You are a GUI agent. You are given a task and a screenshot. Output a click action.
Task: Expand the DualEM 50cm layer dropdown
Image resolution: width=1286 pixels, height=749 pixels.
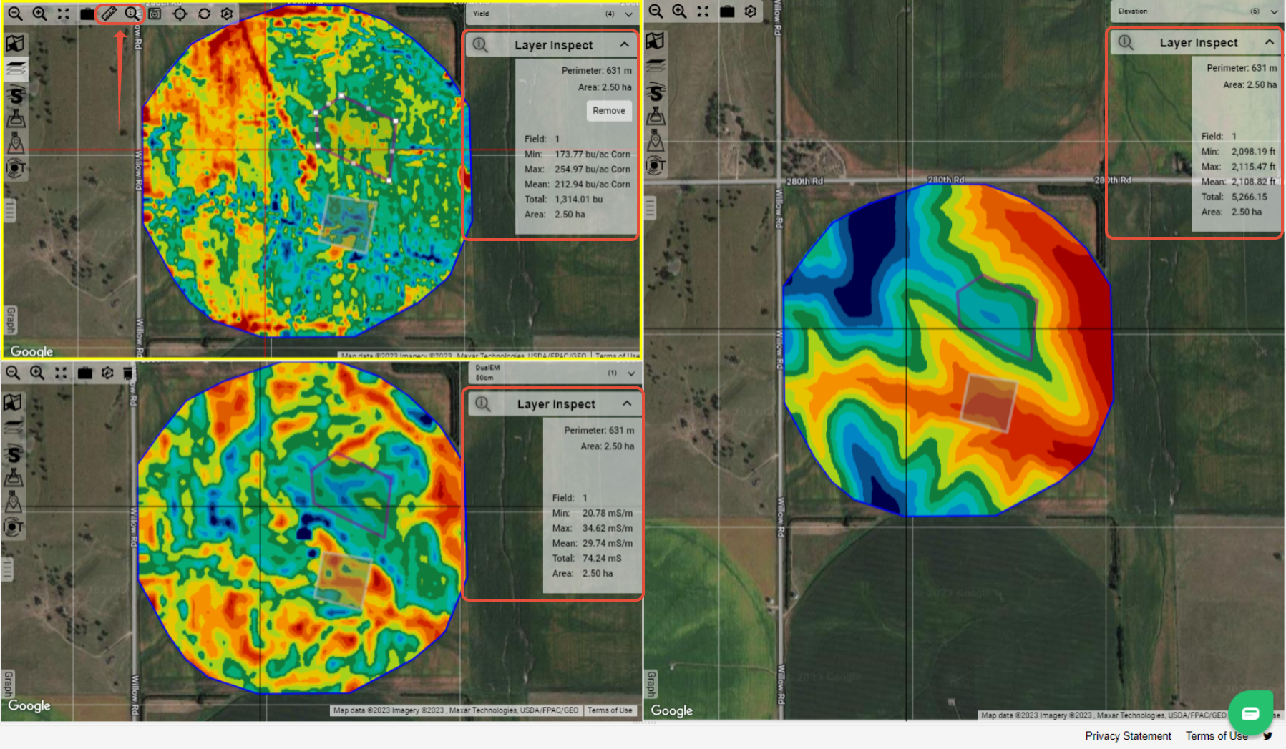[x=631, y=373]
